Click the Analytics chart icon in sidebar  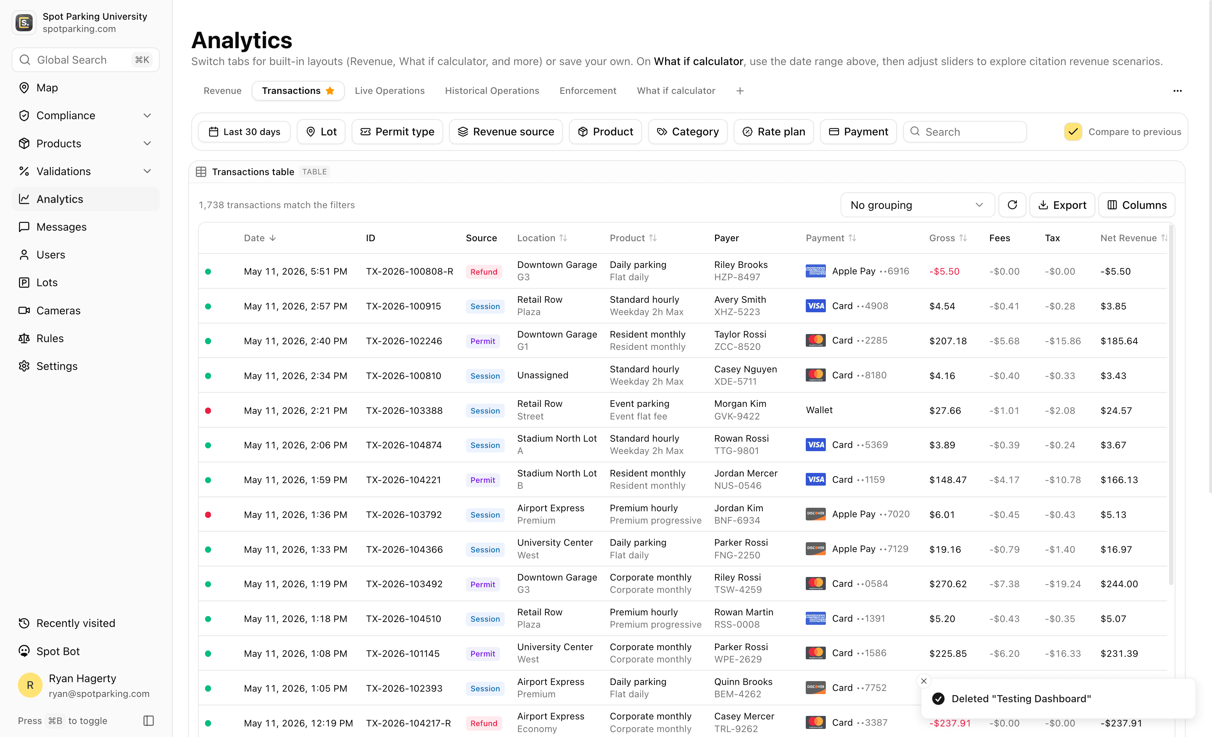[24, 199]
